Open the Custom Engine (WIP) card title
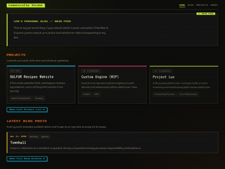Screen dimensions: 225x169 [x=100, y=77]
